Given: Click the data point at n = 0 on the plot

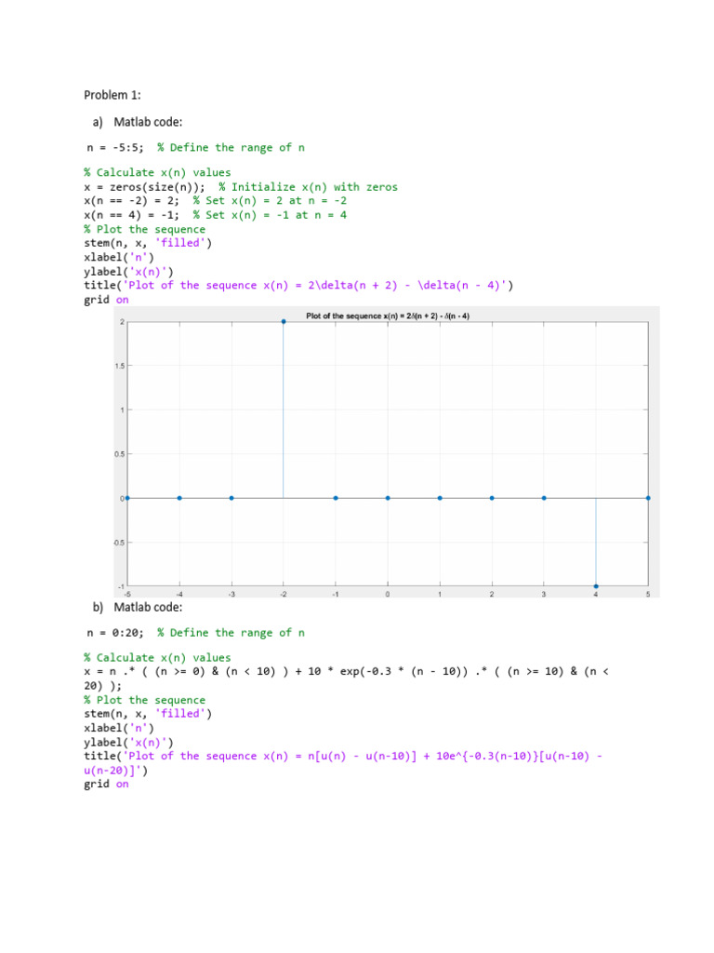Looking at the screenshot, I should pos(388,498).
